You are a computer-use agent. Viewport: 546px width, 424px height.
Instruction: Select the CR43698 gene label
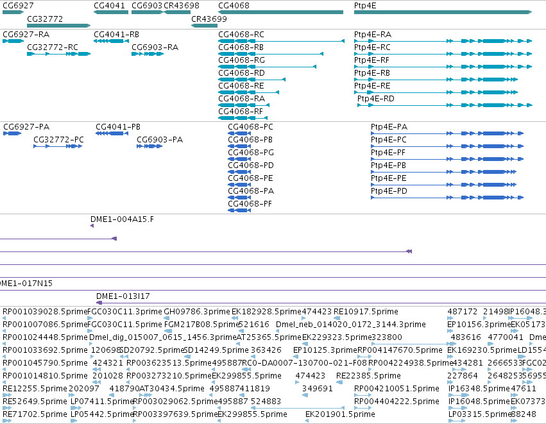pos(182,6)
